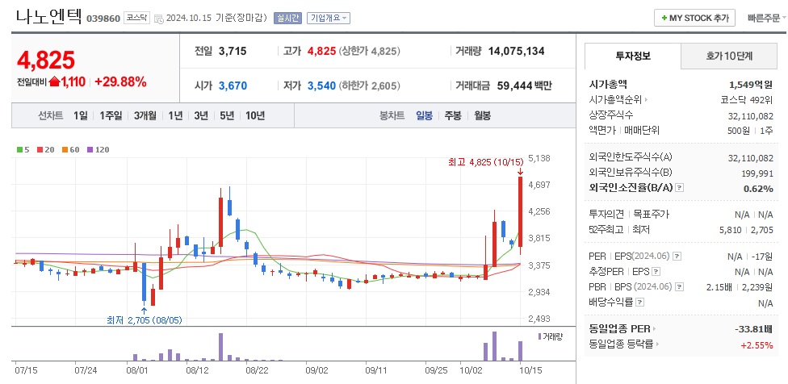Viewport: 788px width, 384px height.
Task: Expand the 빠른주문 dropdown
Action: click(x=766, y=18)
